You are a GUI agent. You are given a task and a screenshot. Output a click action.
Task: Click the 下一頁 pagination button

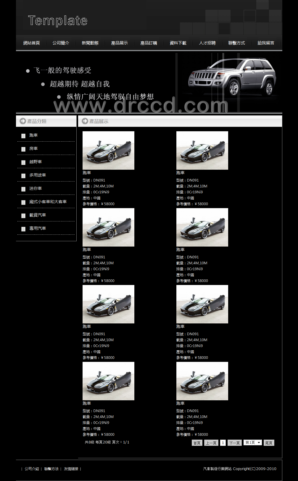[235, 443]
